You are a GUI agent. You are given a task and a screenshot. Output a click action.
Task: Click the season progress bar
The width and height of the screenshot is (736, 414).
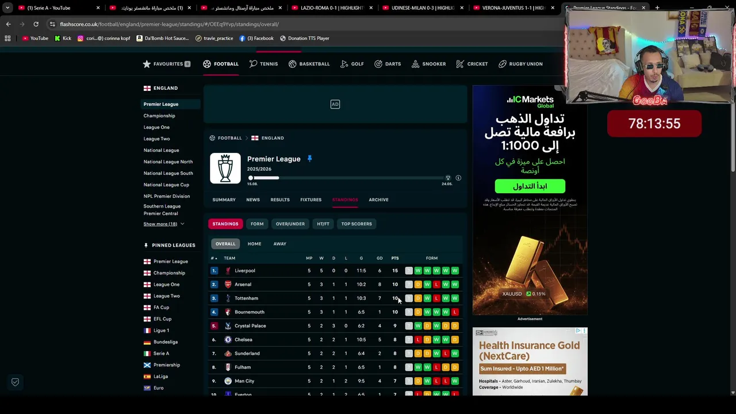pos(348,178)
